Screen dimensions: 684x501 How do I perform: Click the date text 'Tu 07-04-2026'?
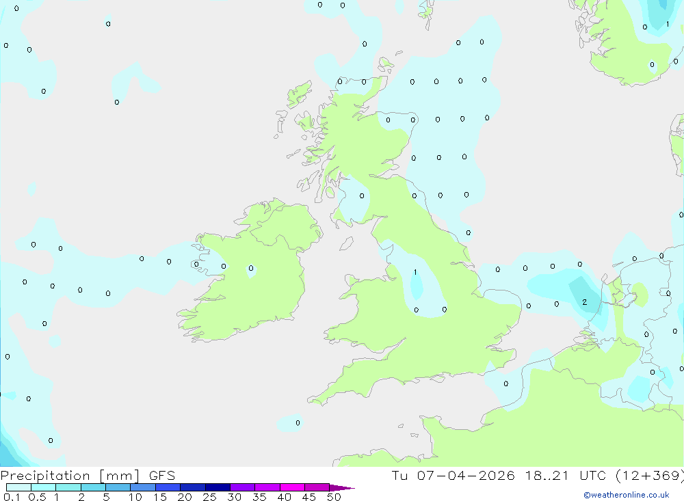tap(453, 475)
